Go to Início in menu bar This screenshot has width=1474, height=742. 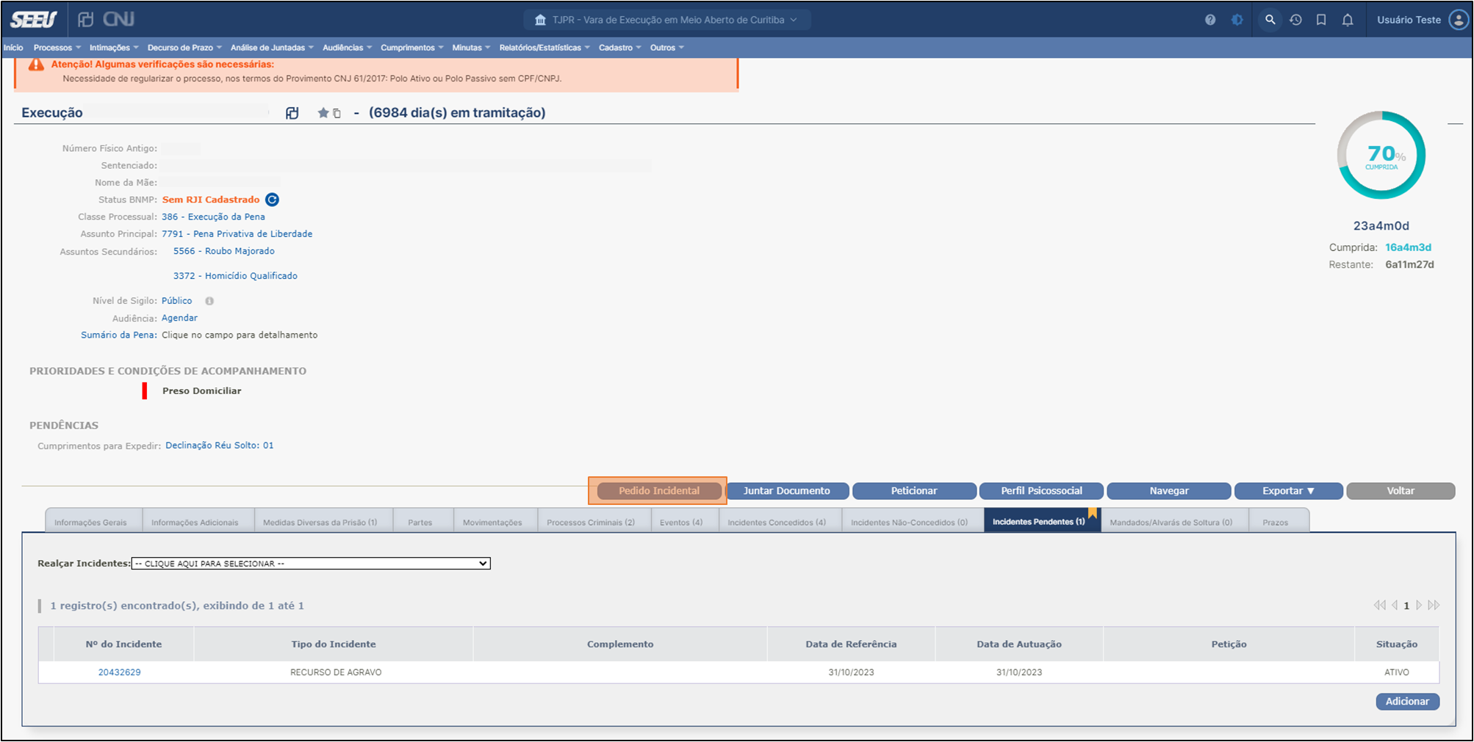(13, 48)
